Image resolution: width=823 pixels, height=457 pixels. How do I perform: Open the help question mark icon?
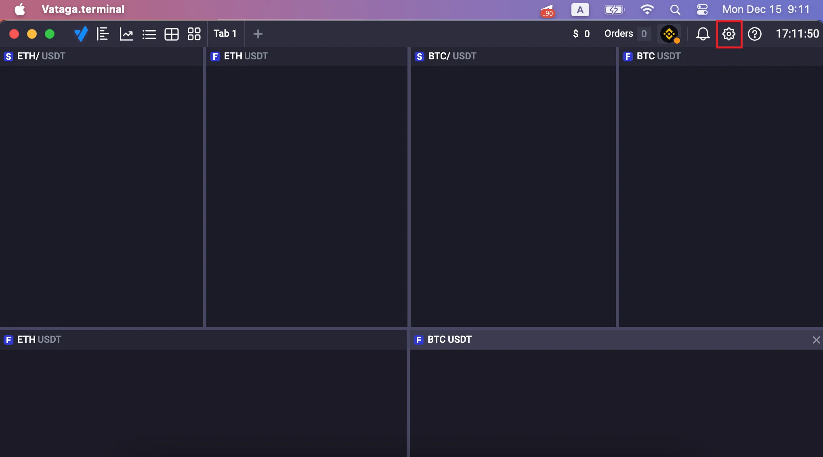754,34
